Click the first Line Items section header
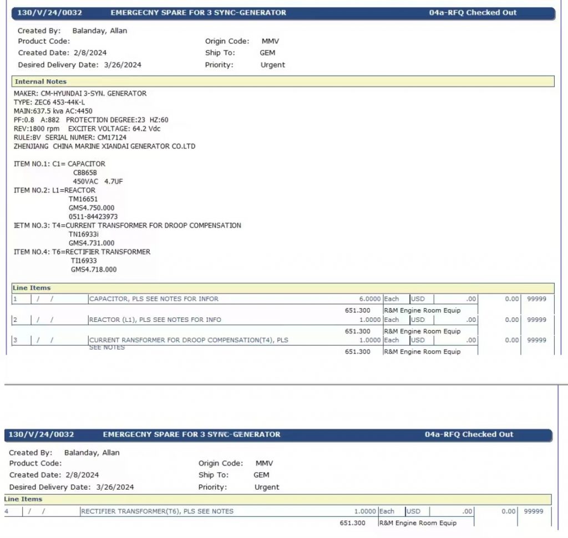Image resolution: width=568 pixels, height=538 pixels. [x=32, y=288]
